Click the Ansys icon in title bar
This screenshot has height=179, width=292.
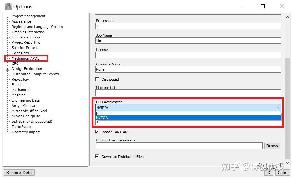pos(8,6)
